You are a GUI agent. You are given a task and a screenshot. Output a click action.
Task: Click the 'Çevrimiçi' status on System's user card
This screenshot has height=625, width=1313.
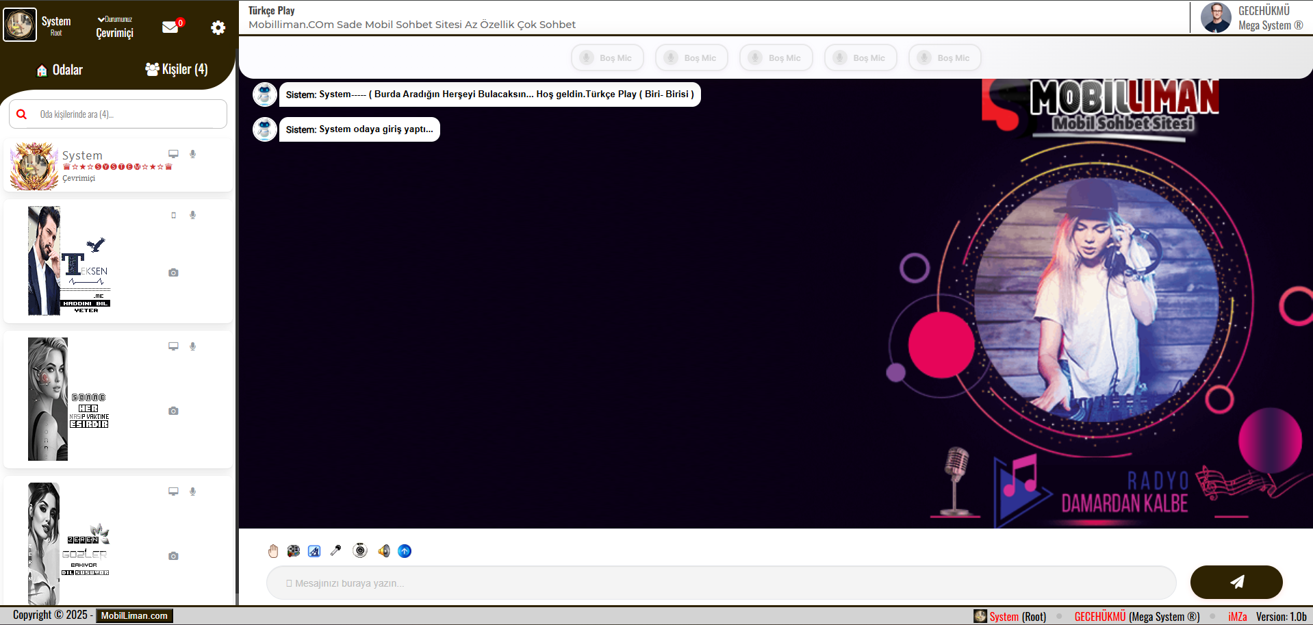coord(79,178)
